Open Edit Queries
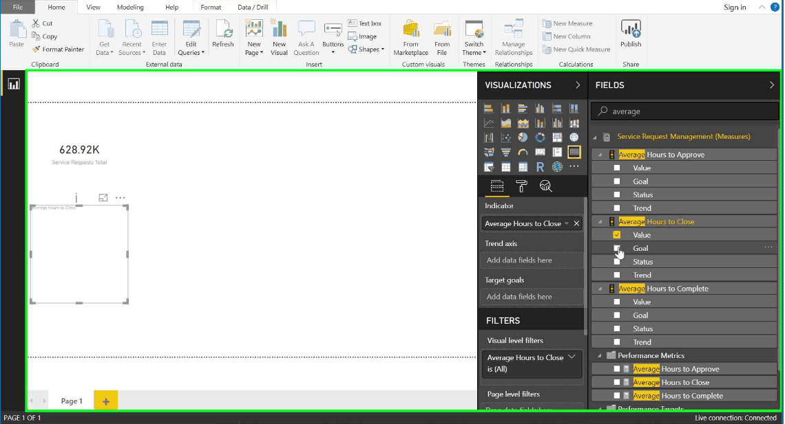Viewport: 785px width, 424px height. (191, 38)
